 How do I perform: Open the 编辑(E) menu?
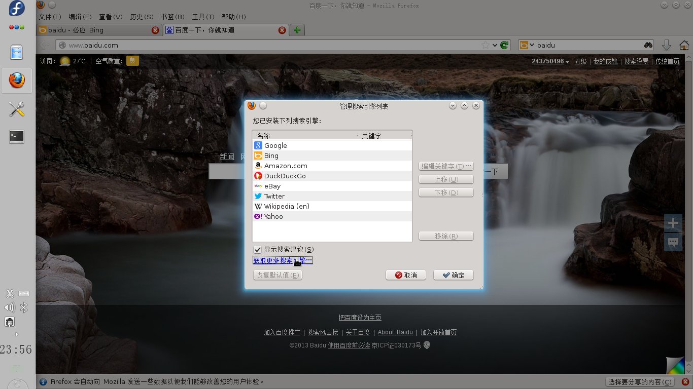coord(80,17)
